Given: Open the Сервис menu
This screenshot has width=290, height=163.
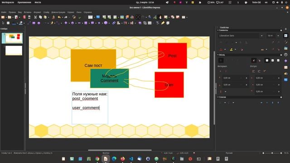Looking at the screenshot, I should click(x=71, y=12).
